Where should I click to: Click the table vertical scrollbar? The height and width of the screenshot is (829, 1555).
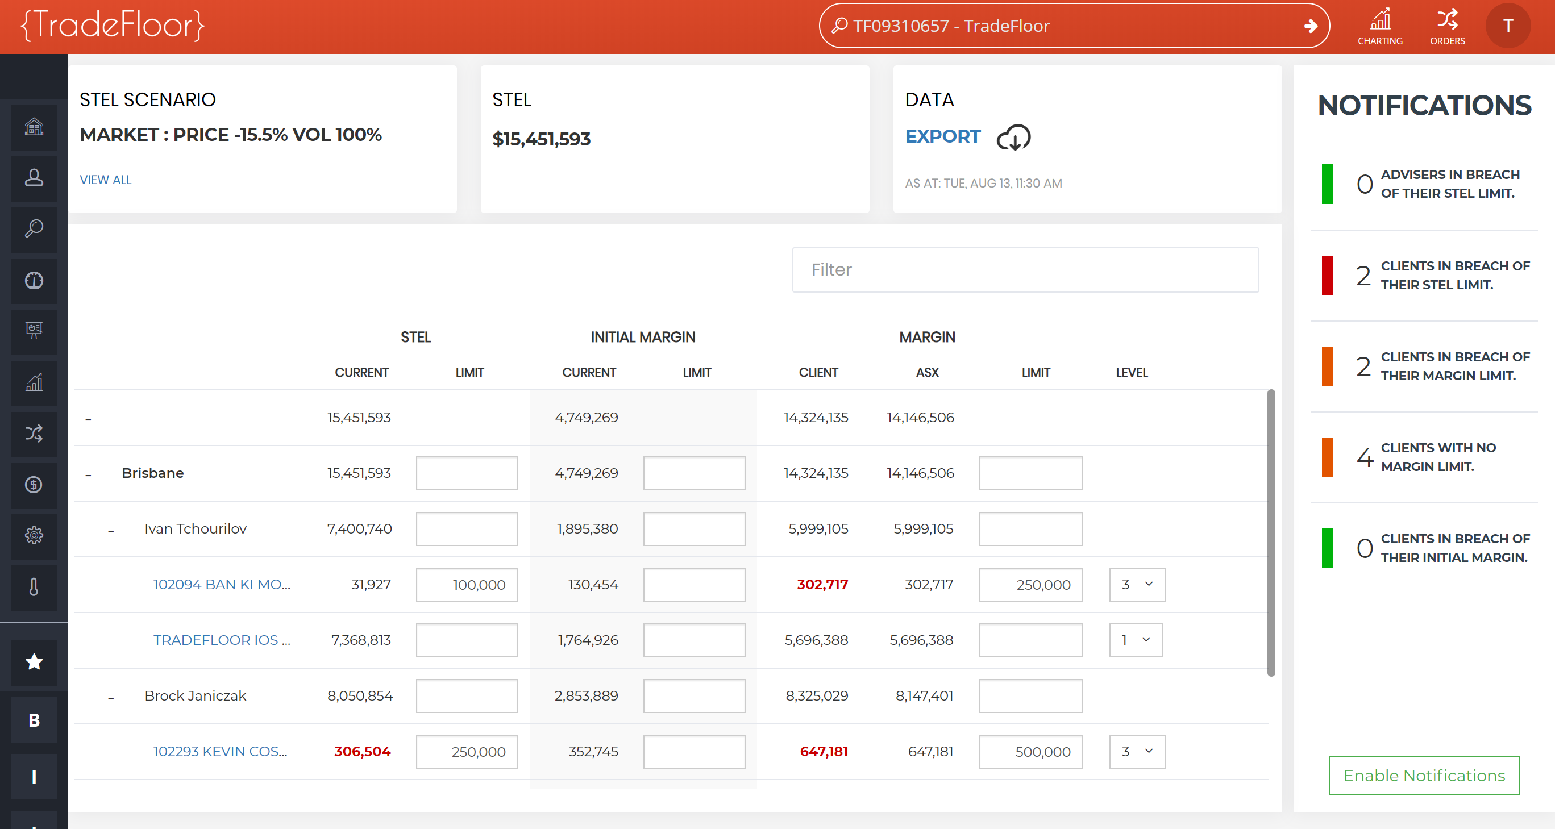pos(1271,534)
